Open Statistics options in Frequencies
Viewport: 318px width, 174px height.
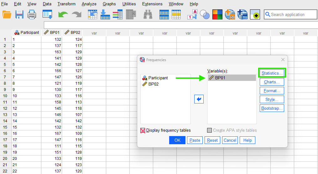click(272, 73)
